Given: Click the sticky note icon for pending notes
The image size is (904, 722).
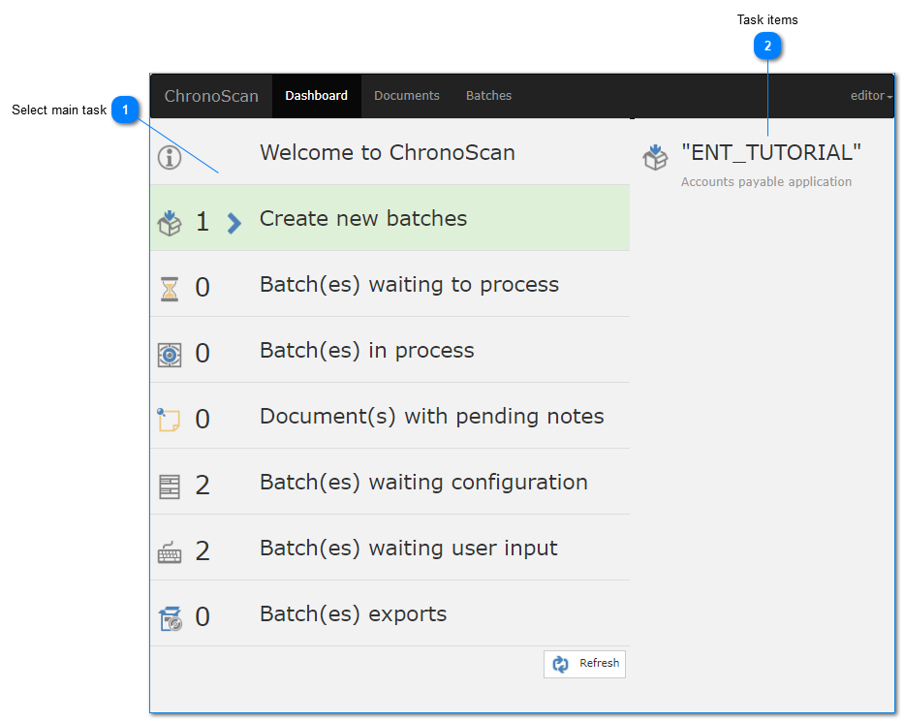Looking at the screenshot, I should 169,420.
